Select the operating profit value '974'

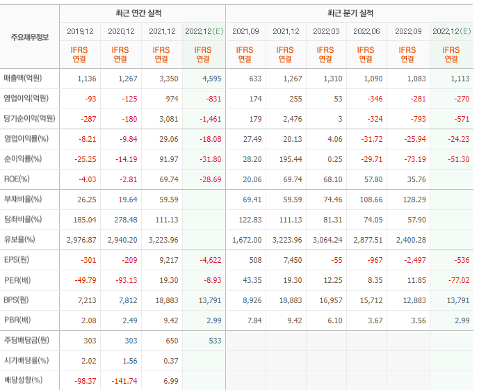click(x=172, y=99)
